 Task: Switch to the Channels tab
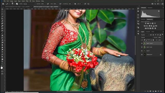pyautogui.click(x=148, y=32)
